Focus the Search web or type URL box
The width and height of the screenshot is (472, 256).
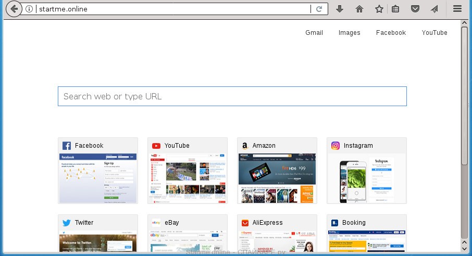[x=232, y=96]
